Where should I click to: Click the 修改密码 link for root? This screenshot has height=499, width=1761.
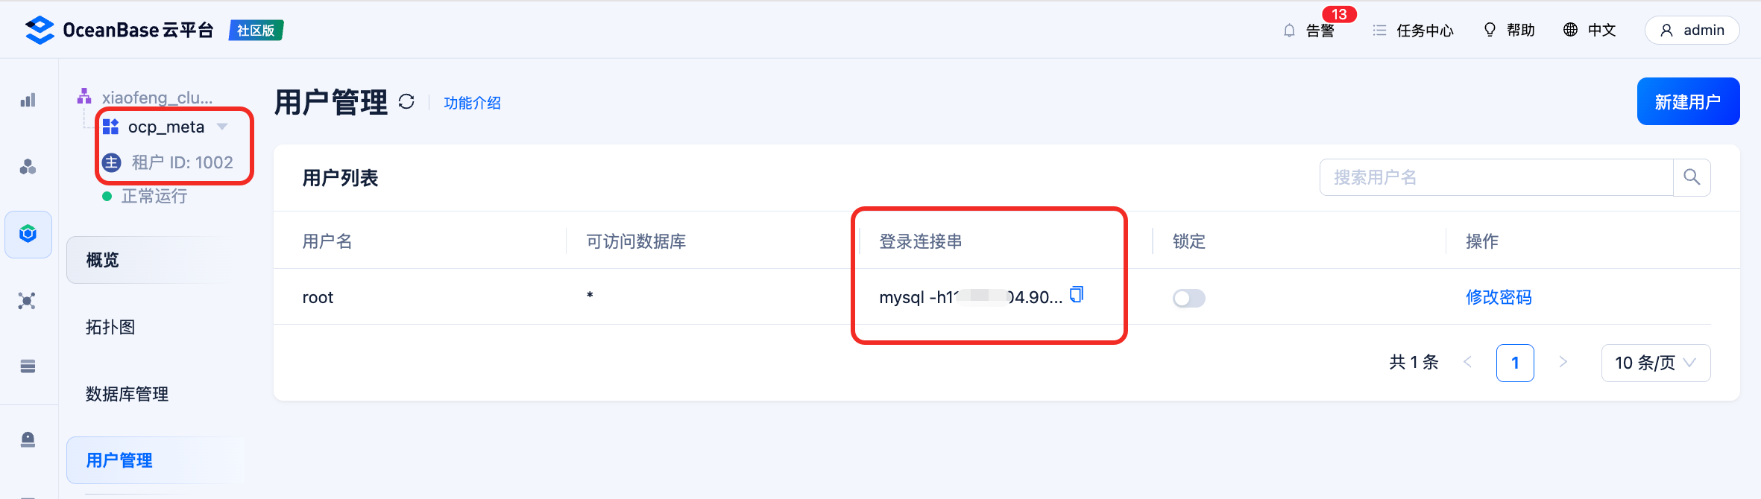click(x=1499, y=297)
